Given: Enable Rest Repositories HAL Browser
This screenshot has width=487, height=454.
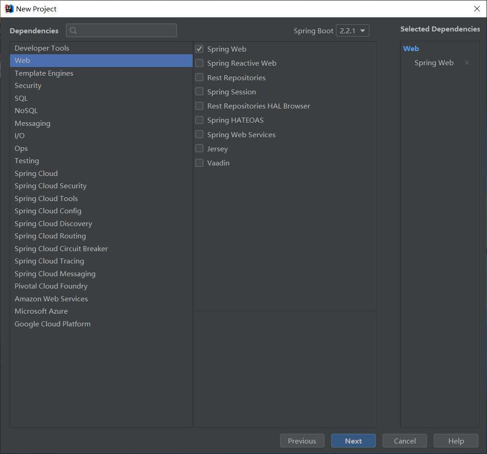Looking at the screenshot, I should (199, 106).
